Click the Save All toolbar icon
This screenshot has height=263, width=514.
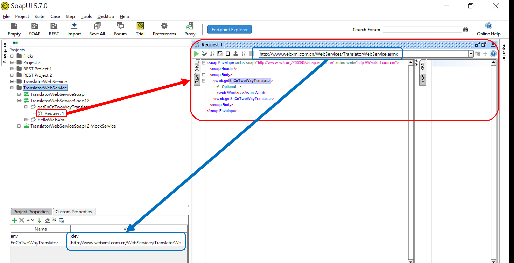pyautogui.click(x=97, y=29)
